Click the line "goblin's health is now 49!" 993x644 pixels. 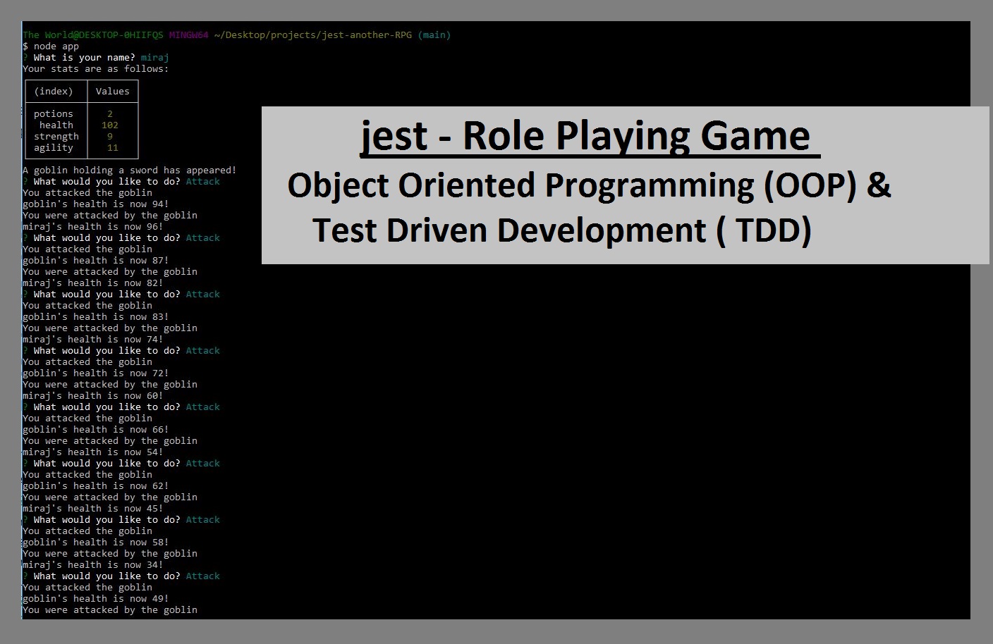(96, 598)
